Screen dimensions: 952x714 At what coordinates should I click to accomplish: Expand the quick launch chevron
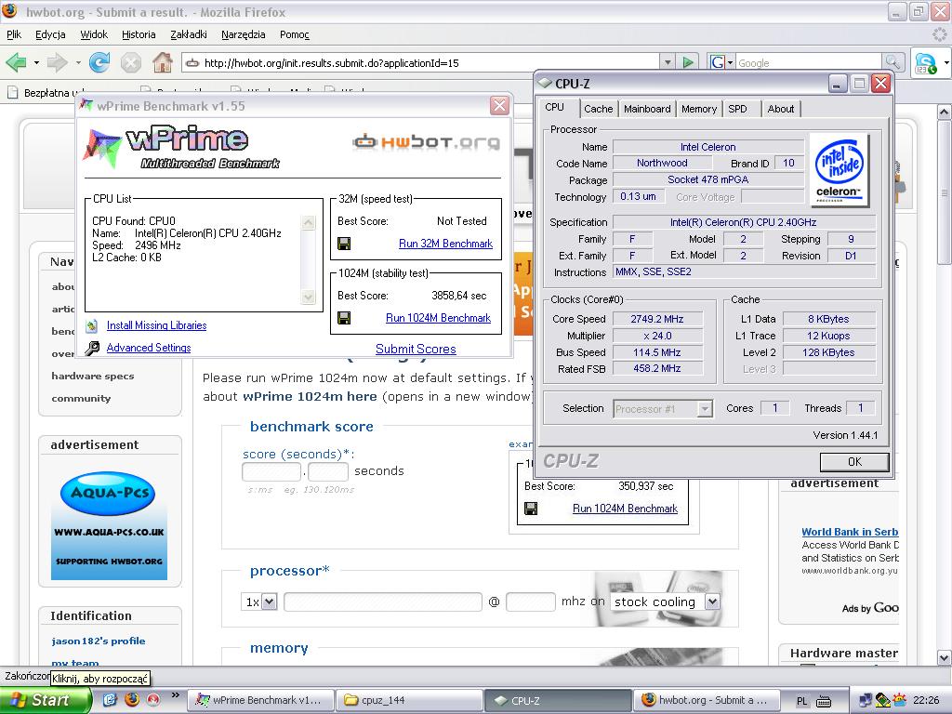coord(176,695)
